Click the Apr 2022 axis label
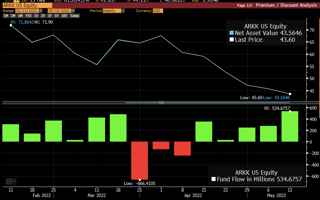The image size is (320, 200). (x=193, y=196)
